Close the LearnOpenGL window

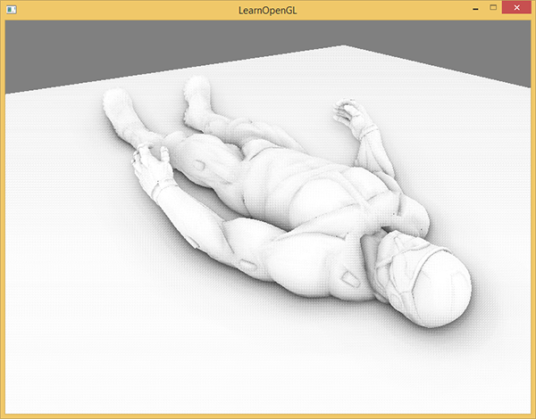tap(516, 7)
